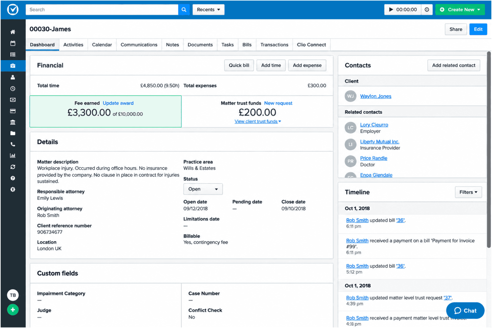Open the TB user avatar
Image resolution: width=492 pixels, height=328 pixels.
pyautogui.click(x=13, y=295)
